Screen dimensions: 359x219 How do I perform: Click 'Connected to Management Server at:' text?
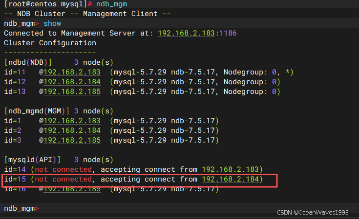(79, 33)
